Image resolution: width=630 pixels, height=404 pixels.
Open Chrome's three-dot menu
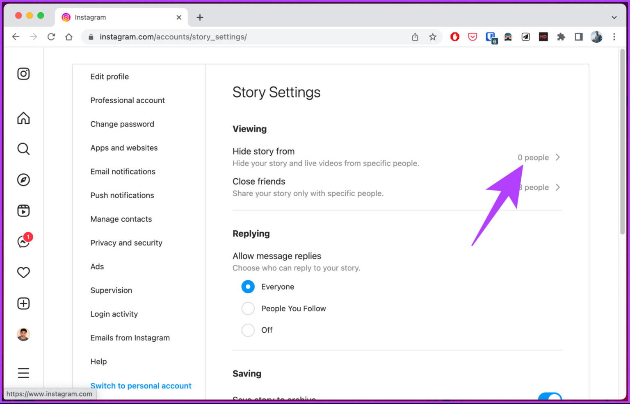click(614, 36)
